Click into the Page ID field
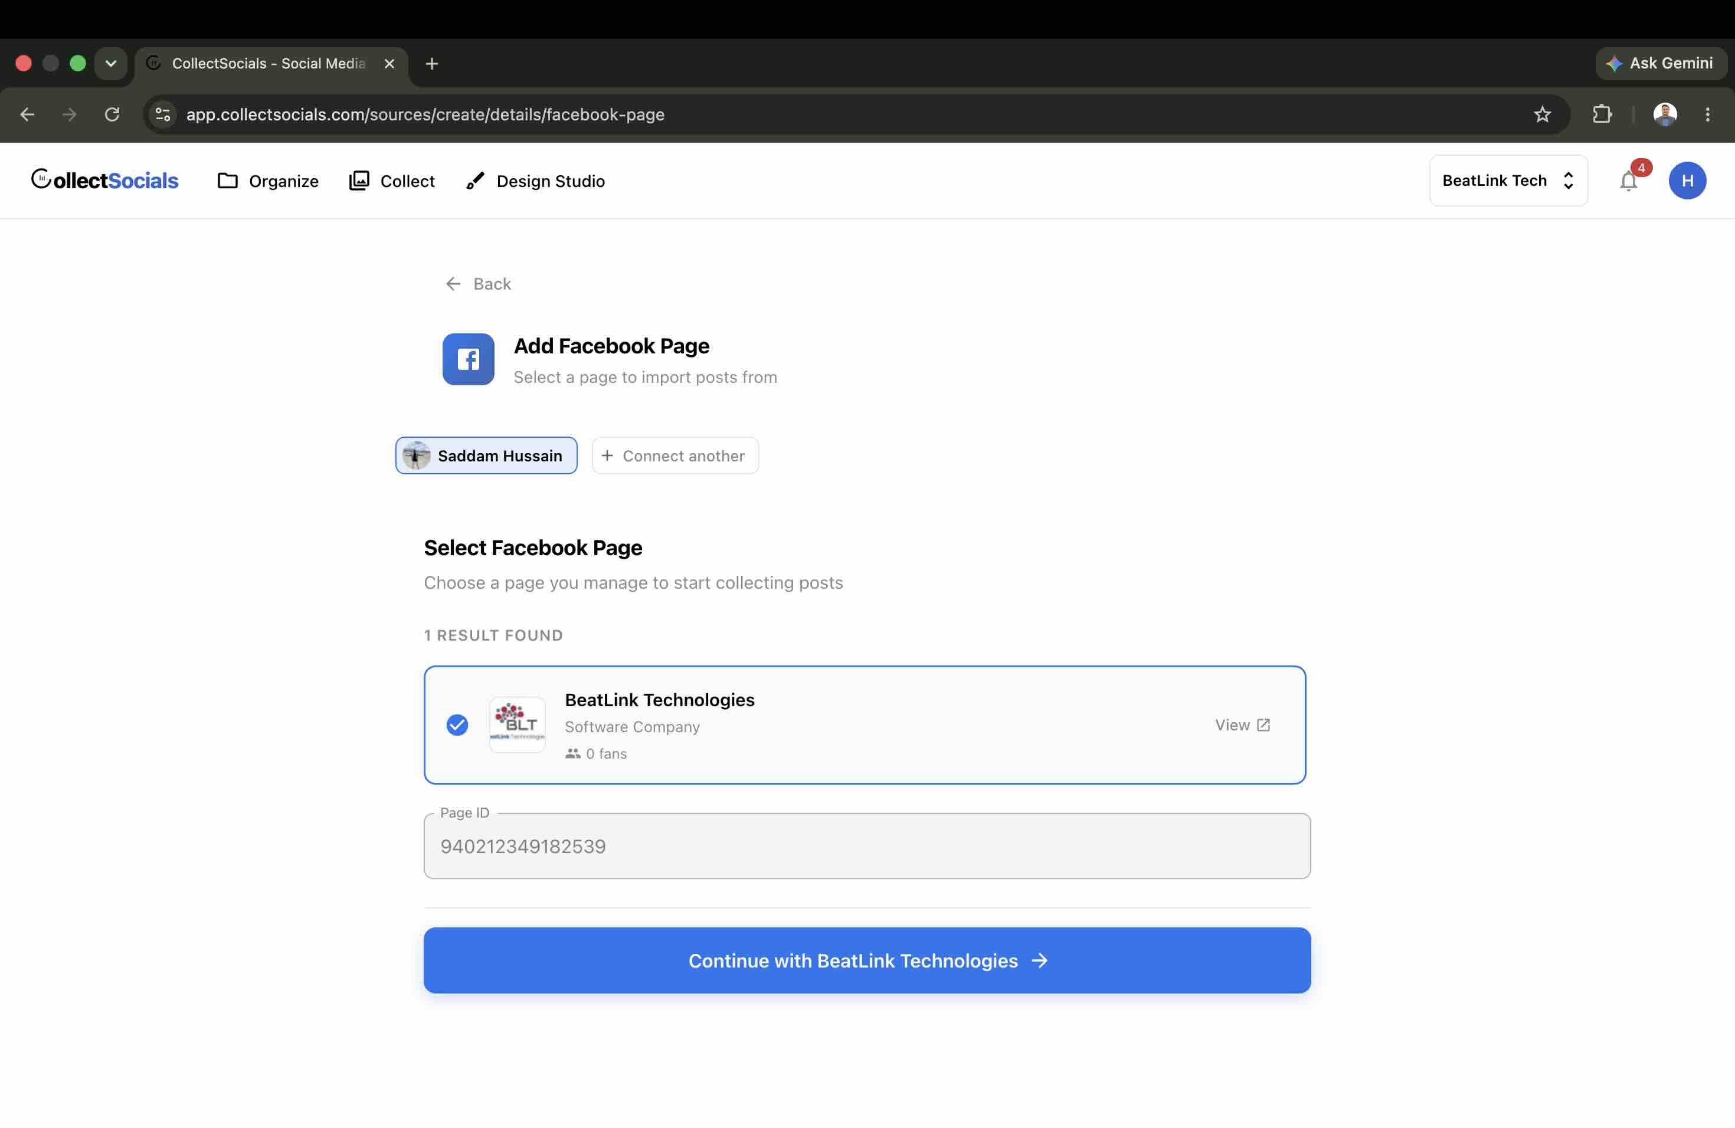 867,846
